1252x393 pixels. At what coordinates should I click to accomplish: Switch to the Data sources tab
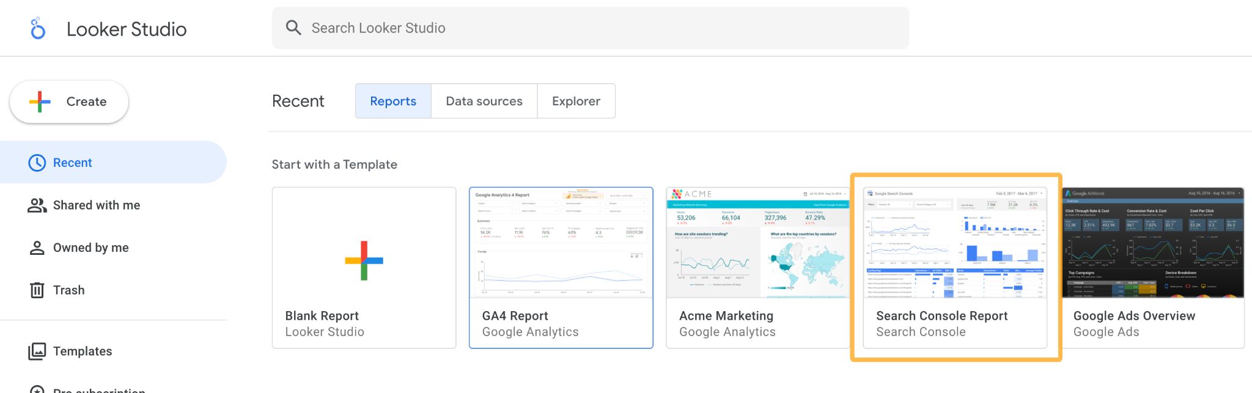[x=484, y=101]
